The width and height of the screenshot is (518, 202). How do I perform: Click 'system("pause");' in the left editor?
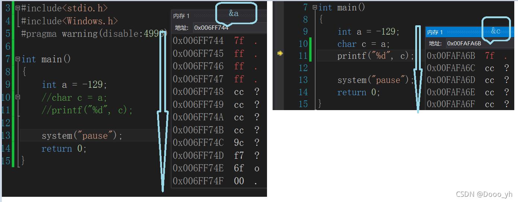82,136
